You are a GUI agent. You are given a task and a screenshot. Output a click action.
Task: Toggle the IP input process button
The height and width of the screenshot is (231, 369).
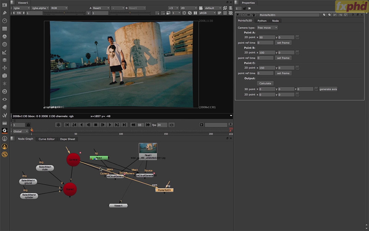[219, 13]
